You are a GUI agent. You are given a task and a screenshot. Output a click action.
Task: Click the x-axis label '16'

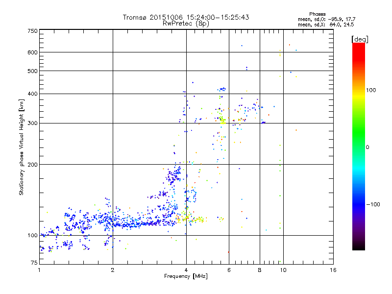pos(333,270)
